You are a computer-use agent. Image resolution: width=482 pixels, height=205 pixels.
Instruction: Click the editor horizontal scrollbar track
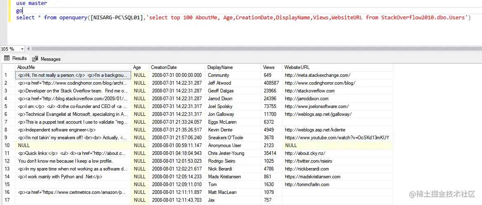pyautogui.click(x=256, y=49)
